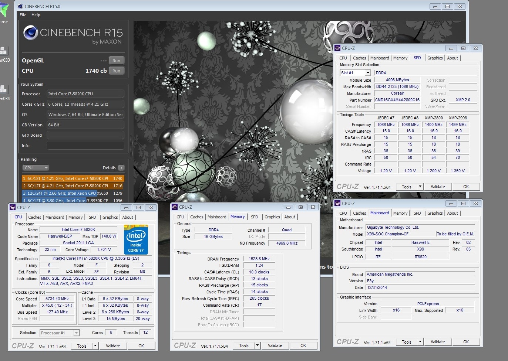Click Validate in the SPD window

coord(438,187)
